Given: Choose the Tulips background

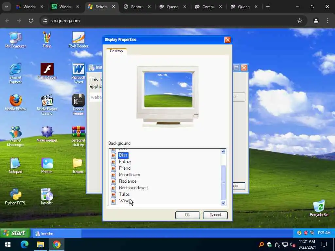Looking at the screenshot, I should 124,194.
